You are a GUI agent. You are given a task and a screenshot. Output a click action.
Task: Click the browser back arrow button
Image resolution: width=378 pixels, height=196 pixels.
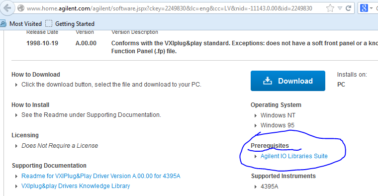(7, 8)
